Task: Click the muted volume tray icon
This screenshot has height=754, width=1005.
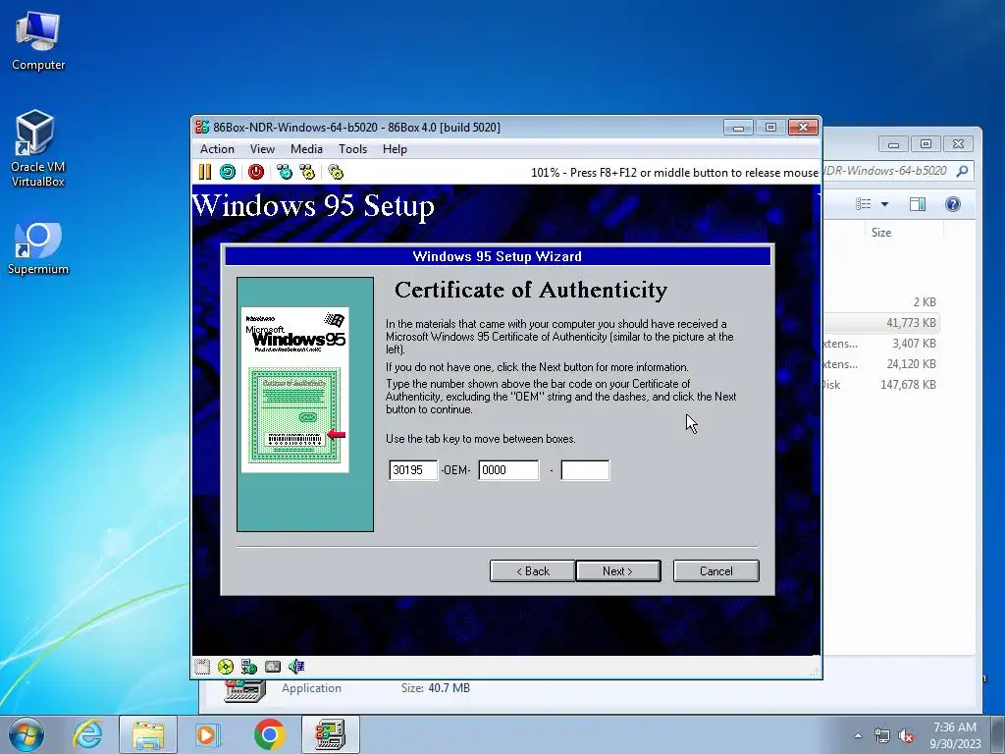Action: click(906, 735)
